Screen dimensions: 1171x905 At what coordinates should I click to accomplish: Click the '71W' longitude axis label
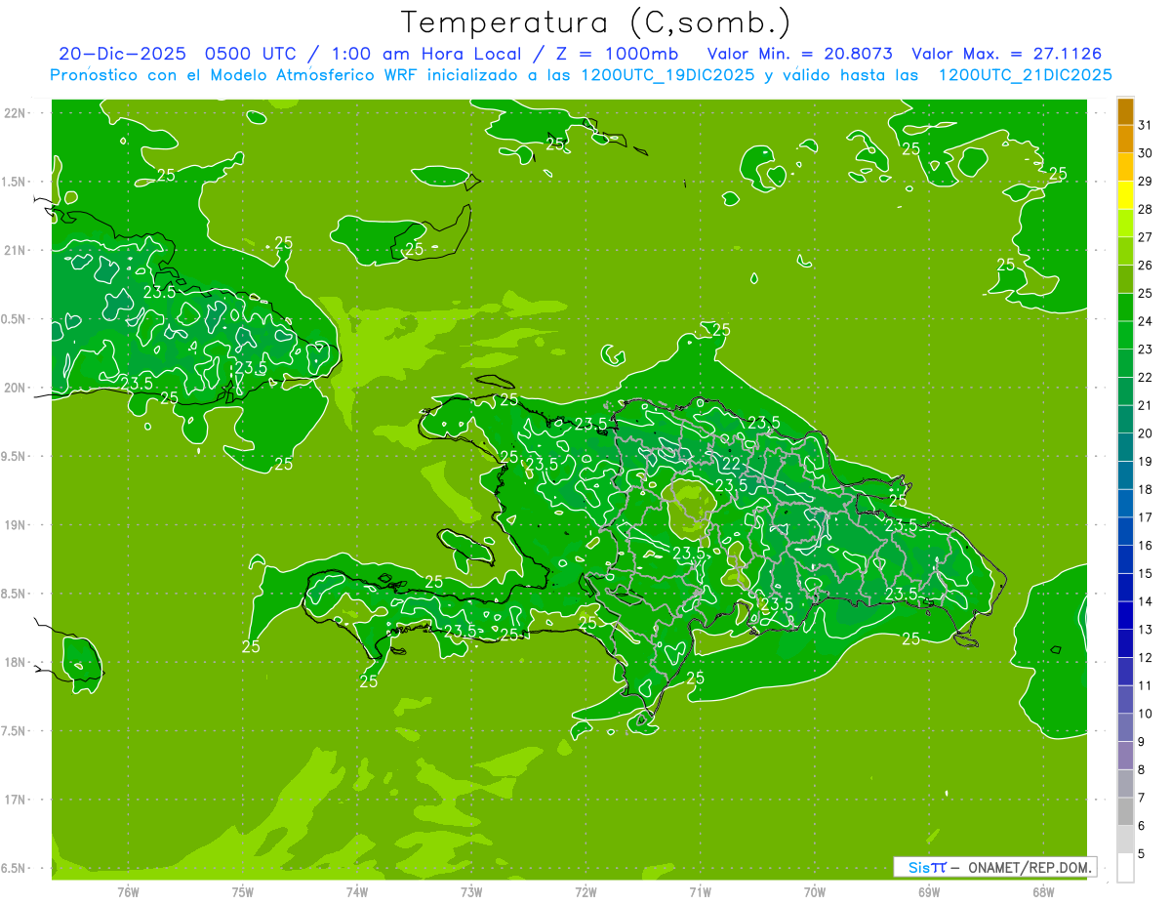701,891
